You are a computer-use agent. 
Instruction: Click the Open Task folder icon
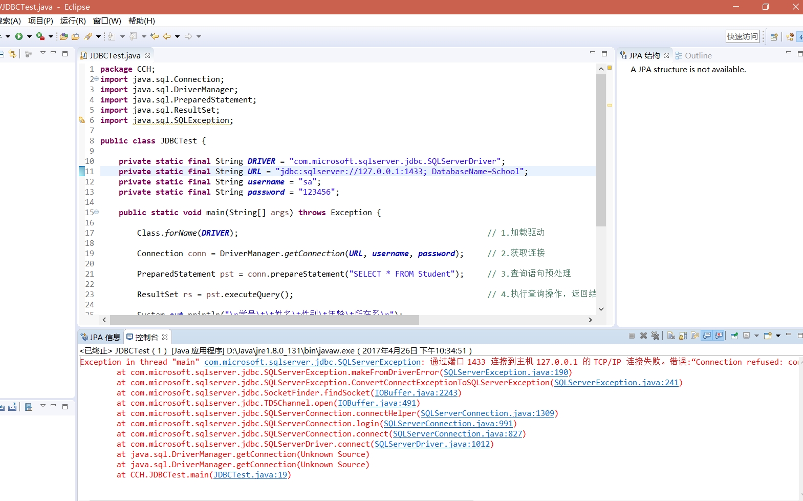tap(75, 36)
